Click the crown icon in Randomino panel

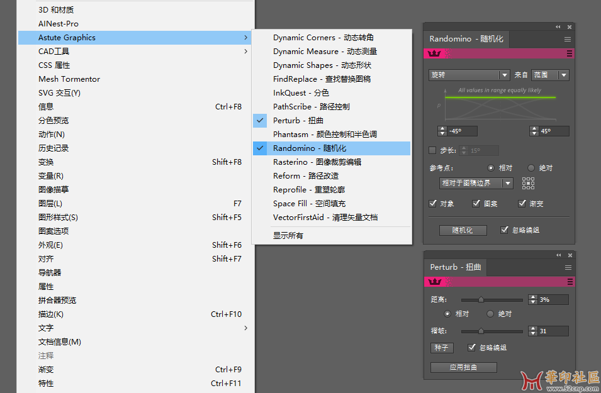434,53
